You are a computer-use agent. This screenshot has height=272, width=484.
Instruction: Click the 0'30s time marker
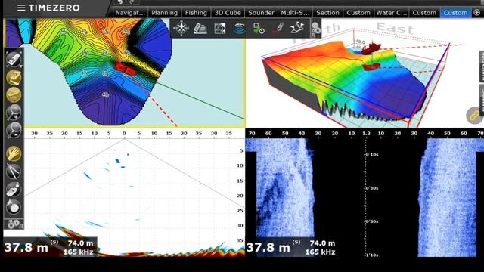pos(372,188)
